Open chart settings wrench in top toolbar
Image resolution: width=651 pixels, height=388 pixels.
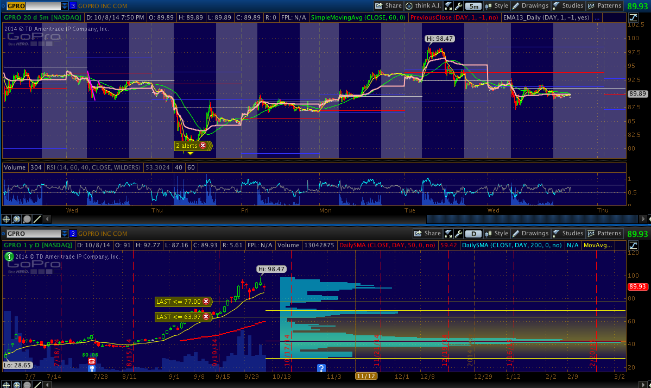point(459,6)
